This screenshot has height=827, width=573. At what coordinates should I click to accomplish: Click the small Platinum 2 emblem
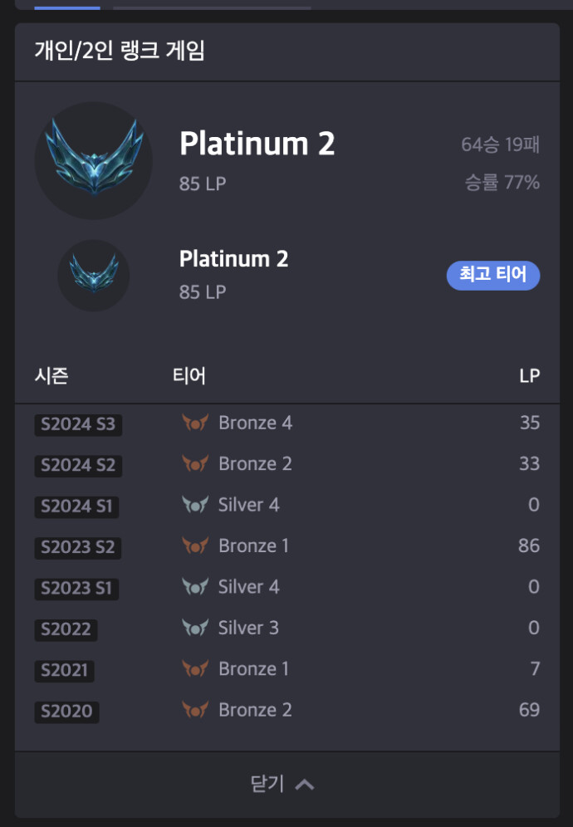(93, 275)
